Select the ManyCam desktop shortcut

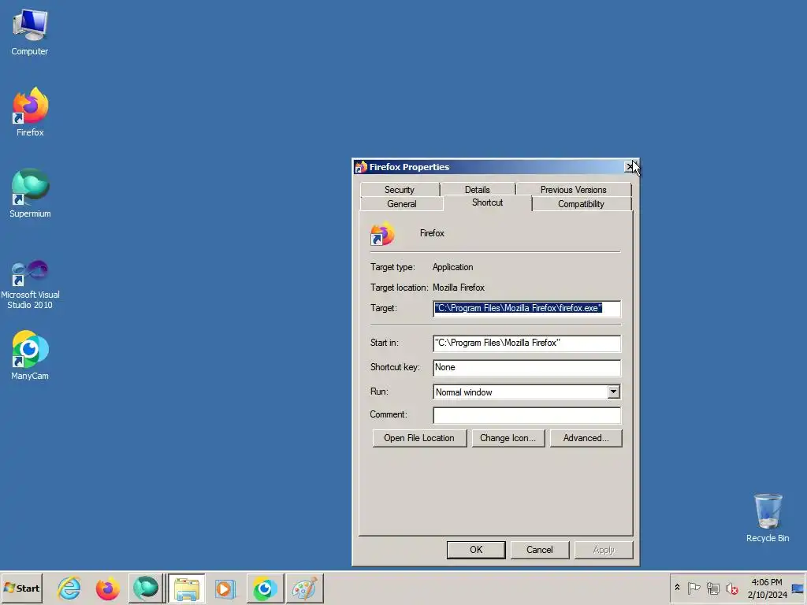(x=30, y=355)
